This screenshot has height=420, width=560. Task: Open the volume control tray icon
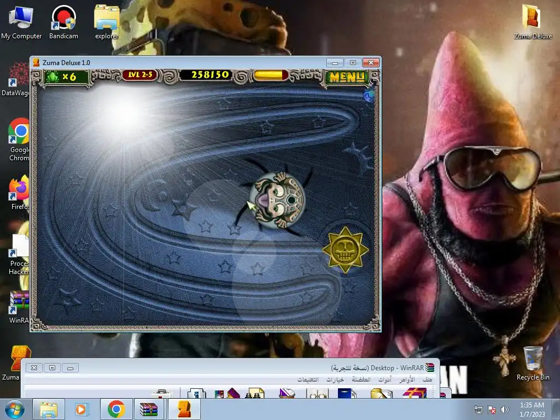click(x=505, y=410)
